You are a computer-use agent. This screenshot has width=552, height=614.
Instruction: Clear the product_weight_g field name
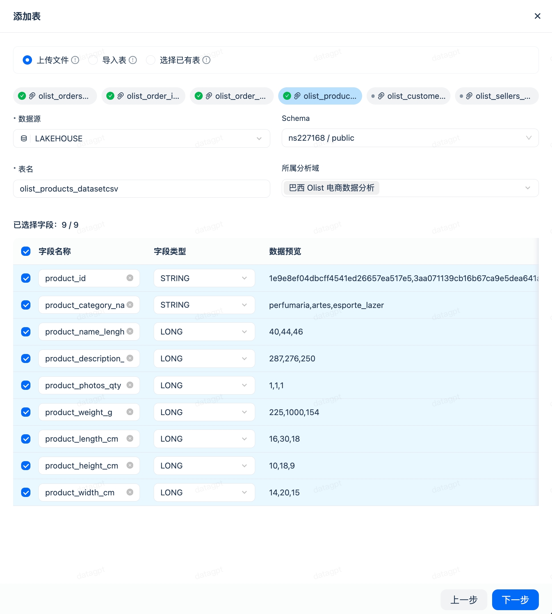(130, 412)
